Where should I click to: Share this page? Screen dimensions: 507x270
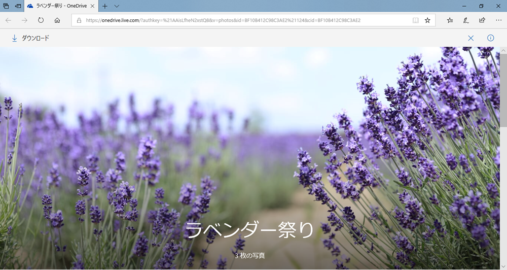pos(482,20)
